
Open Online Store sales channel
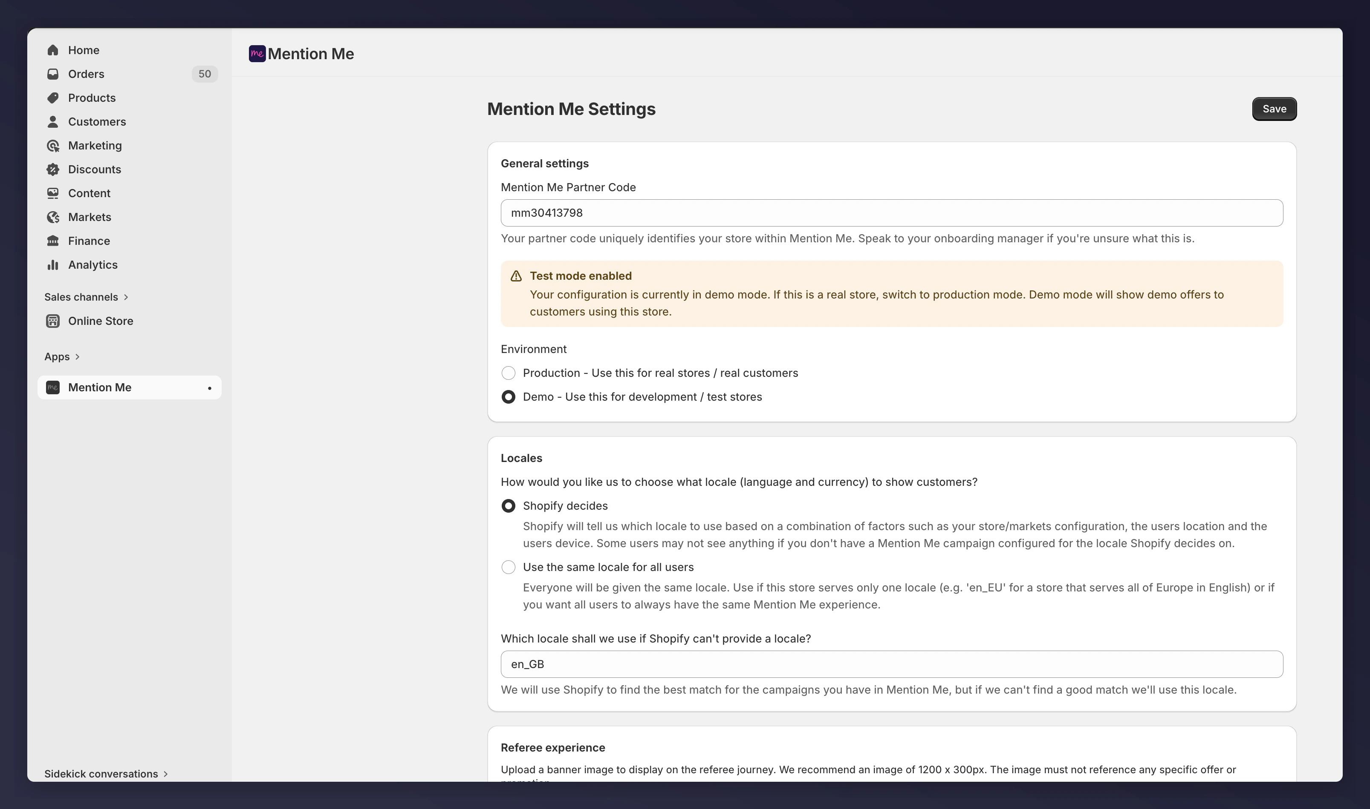tap(129, 321)
